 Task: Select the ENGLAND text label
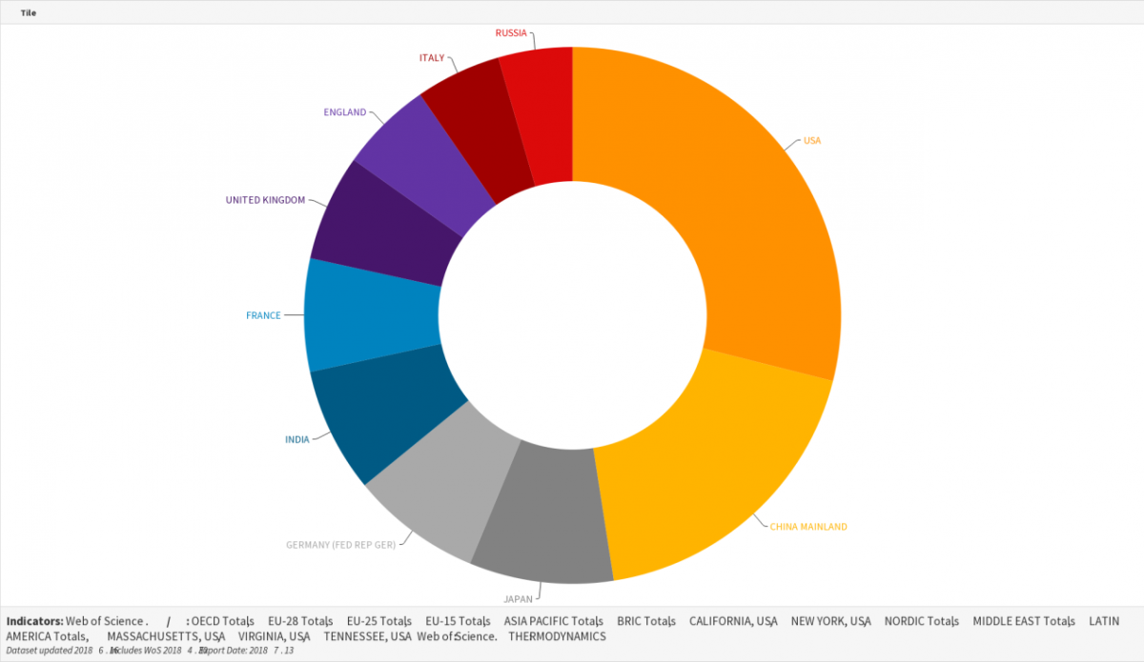[345, 112]
